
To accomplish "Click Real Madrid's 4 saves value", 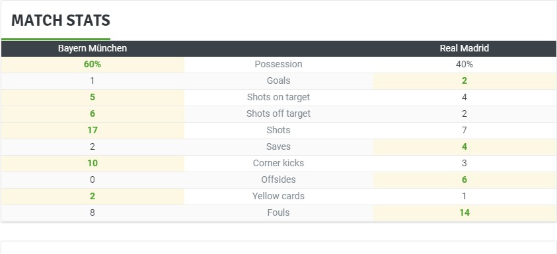I will pos(464,146).
